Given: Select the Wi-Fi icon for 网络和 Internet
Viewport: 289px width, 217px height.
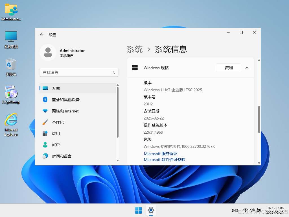Looking at the screenshot, I should coord(45,111).
